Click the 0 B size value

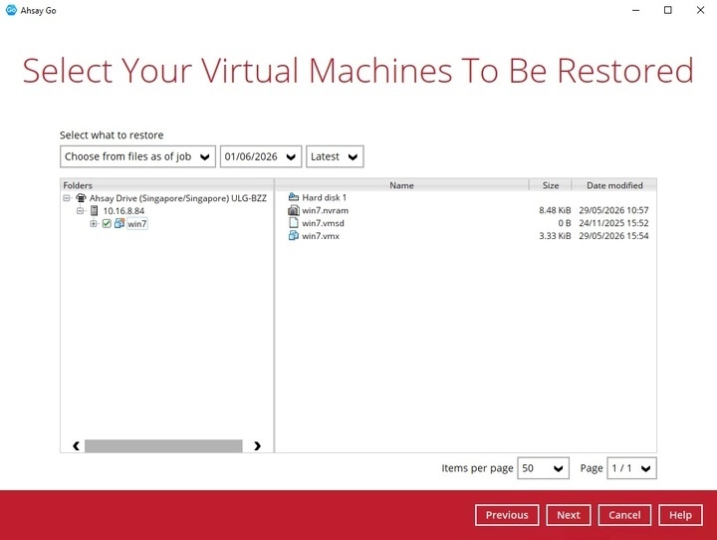tap(565, 223)
